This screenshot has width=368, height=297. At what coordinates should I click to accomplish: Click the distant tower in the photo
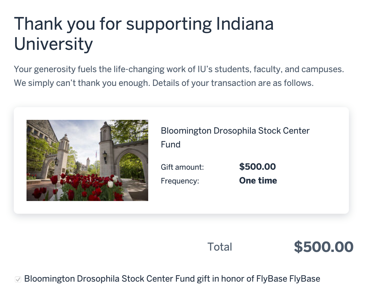[88, 163]
